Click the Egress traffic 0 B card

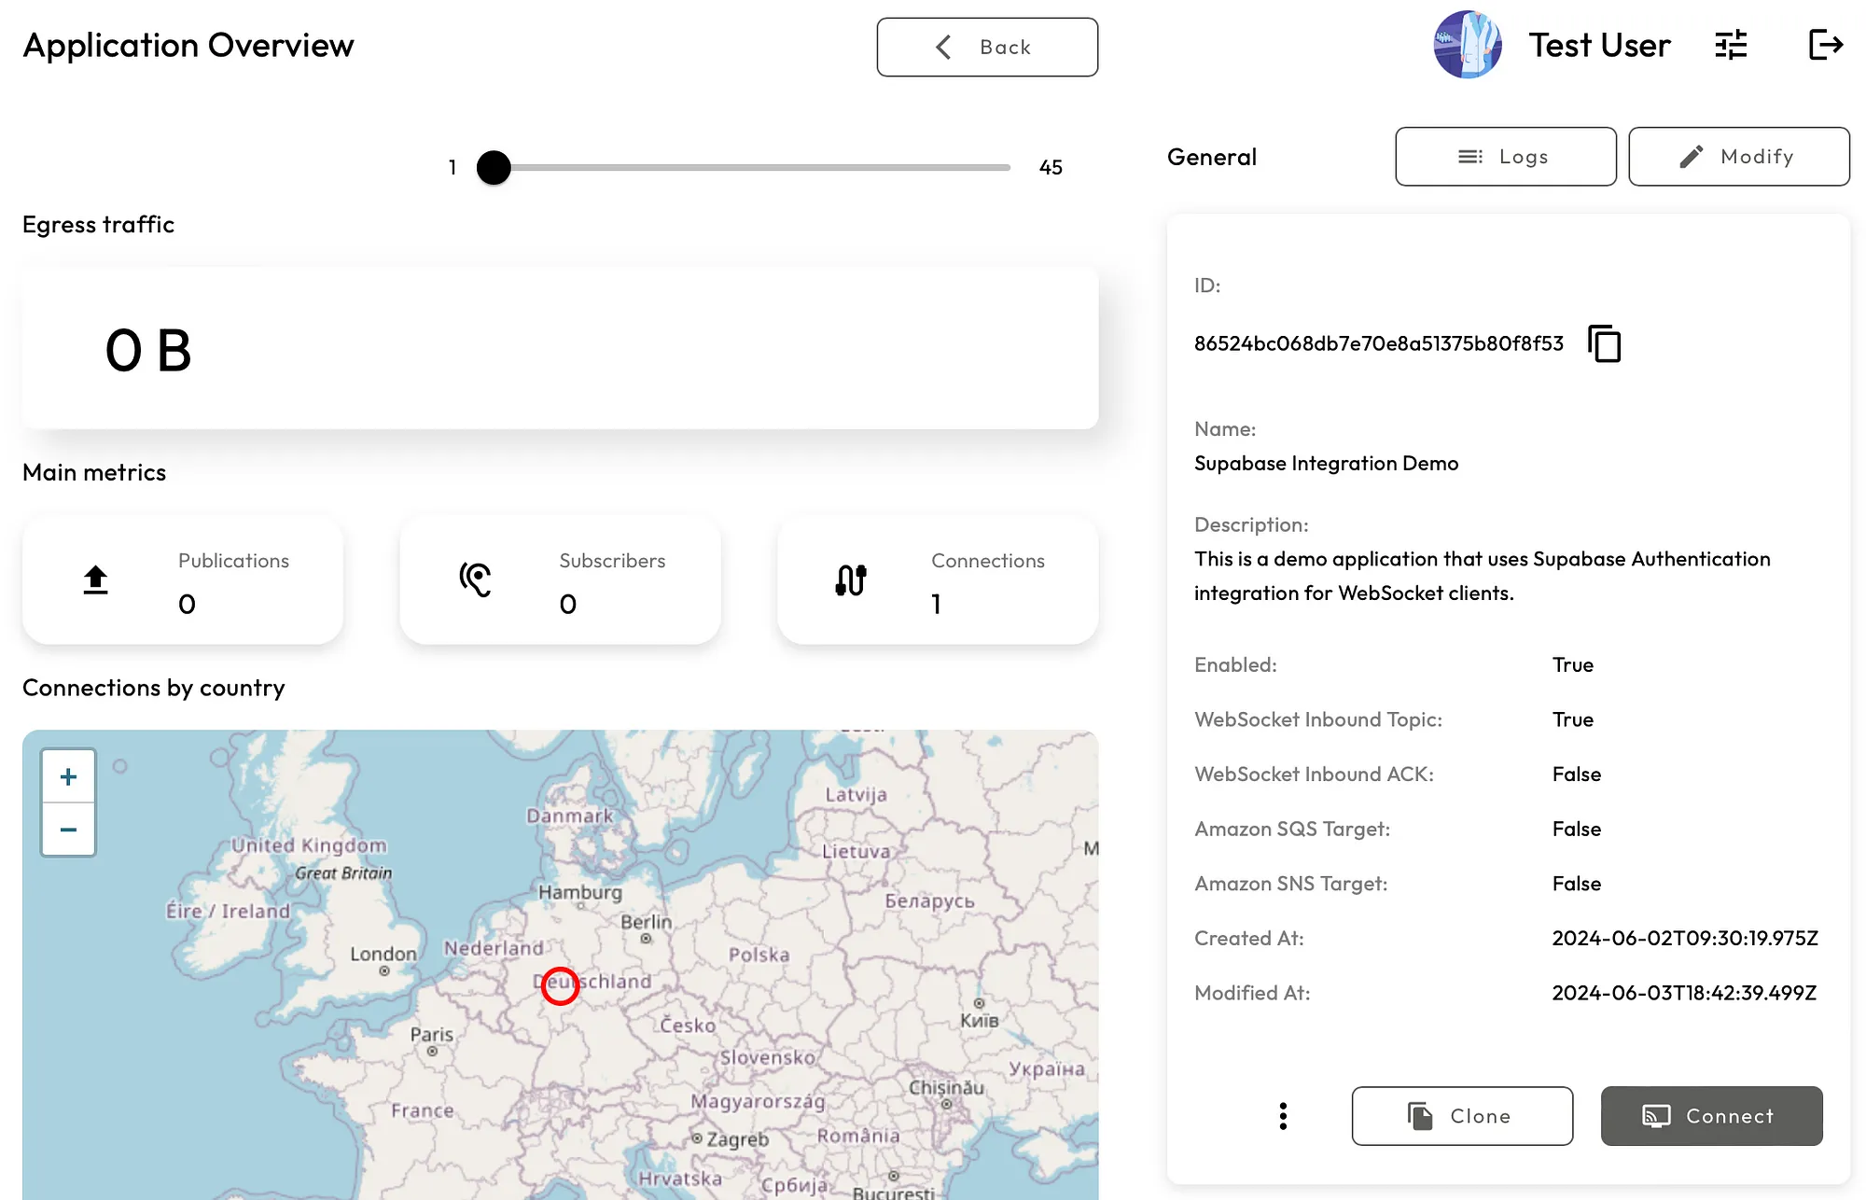click(x=560, y=349)
